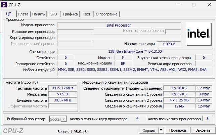The image size is (216, 135).
Task: Click the 8-way L1 associativity field
Action: (x=204, y=94)
